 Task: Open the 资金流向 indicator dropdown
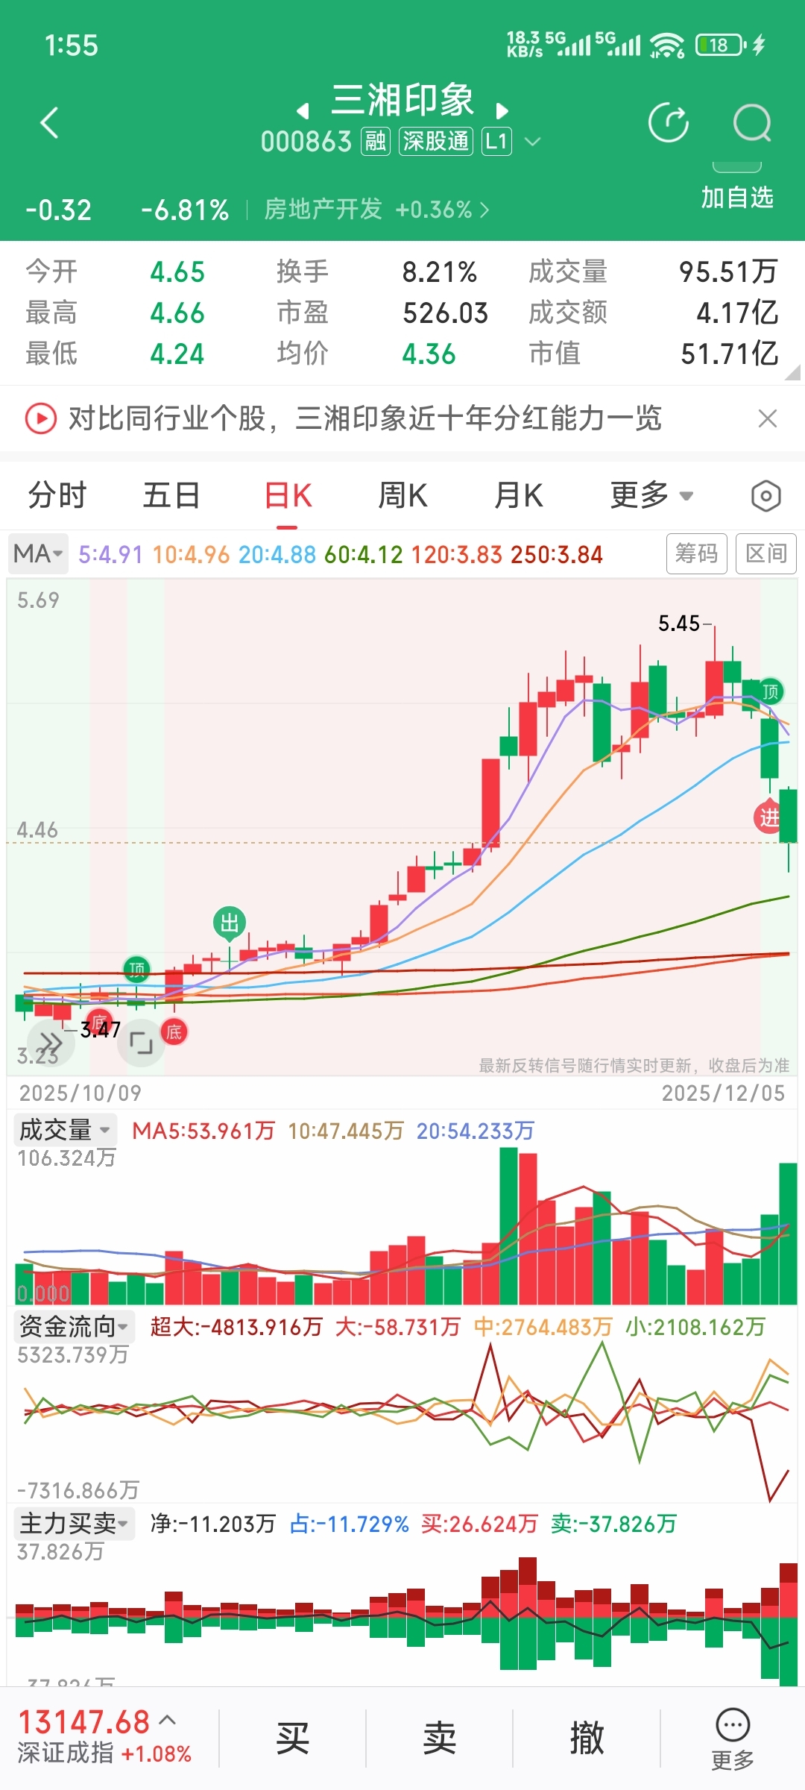pos(74,1326)
